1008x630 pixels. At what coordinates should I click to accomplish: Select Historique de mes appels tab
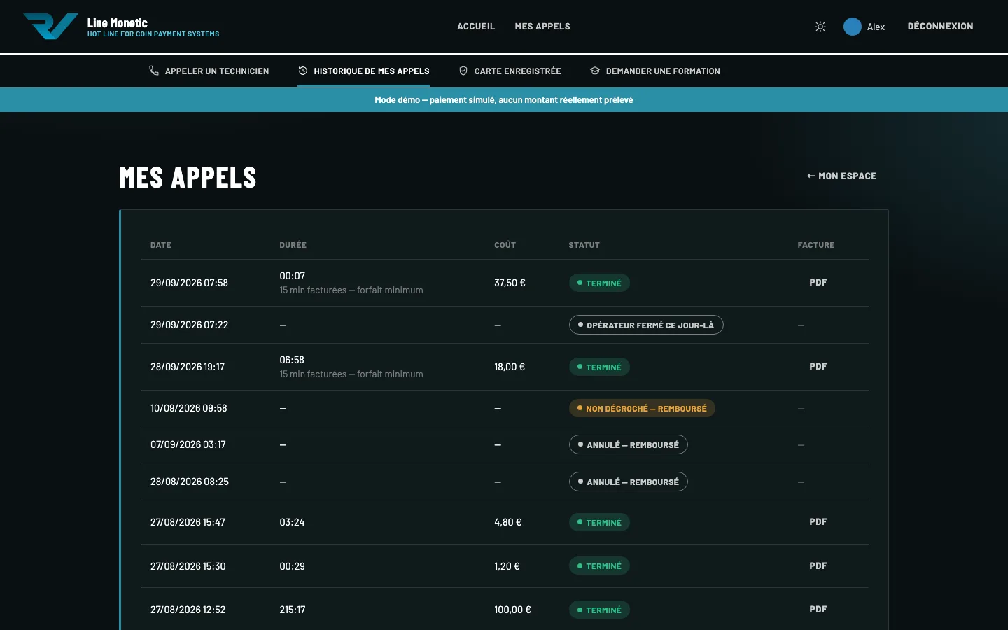tap(364, 71)
